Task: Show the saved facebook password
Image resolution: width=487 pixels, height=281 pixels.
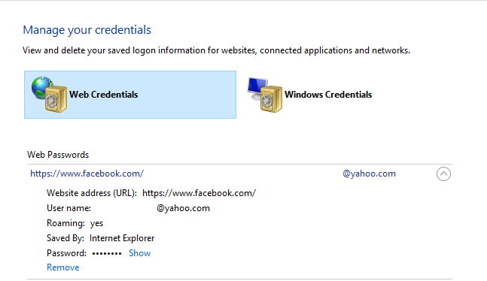Action: click(140, 253)
